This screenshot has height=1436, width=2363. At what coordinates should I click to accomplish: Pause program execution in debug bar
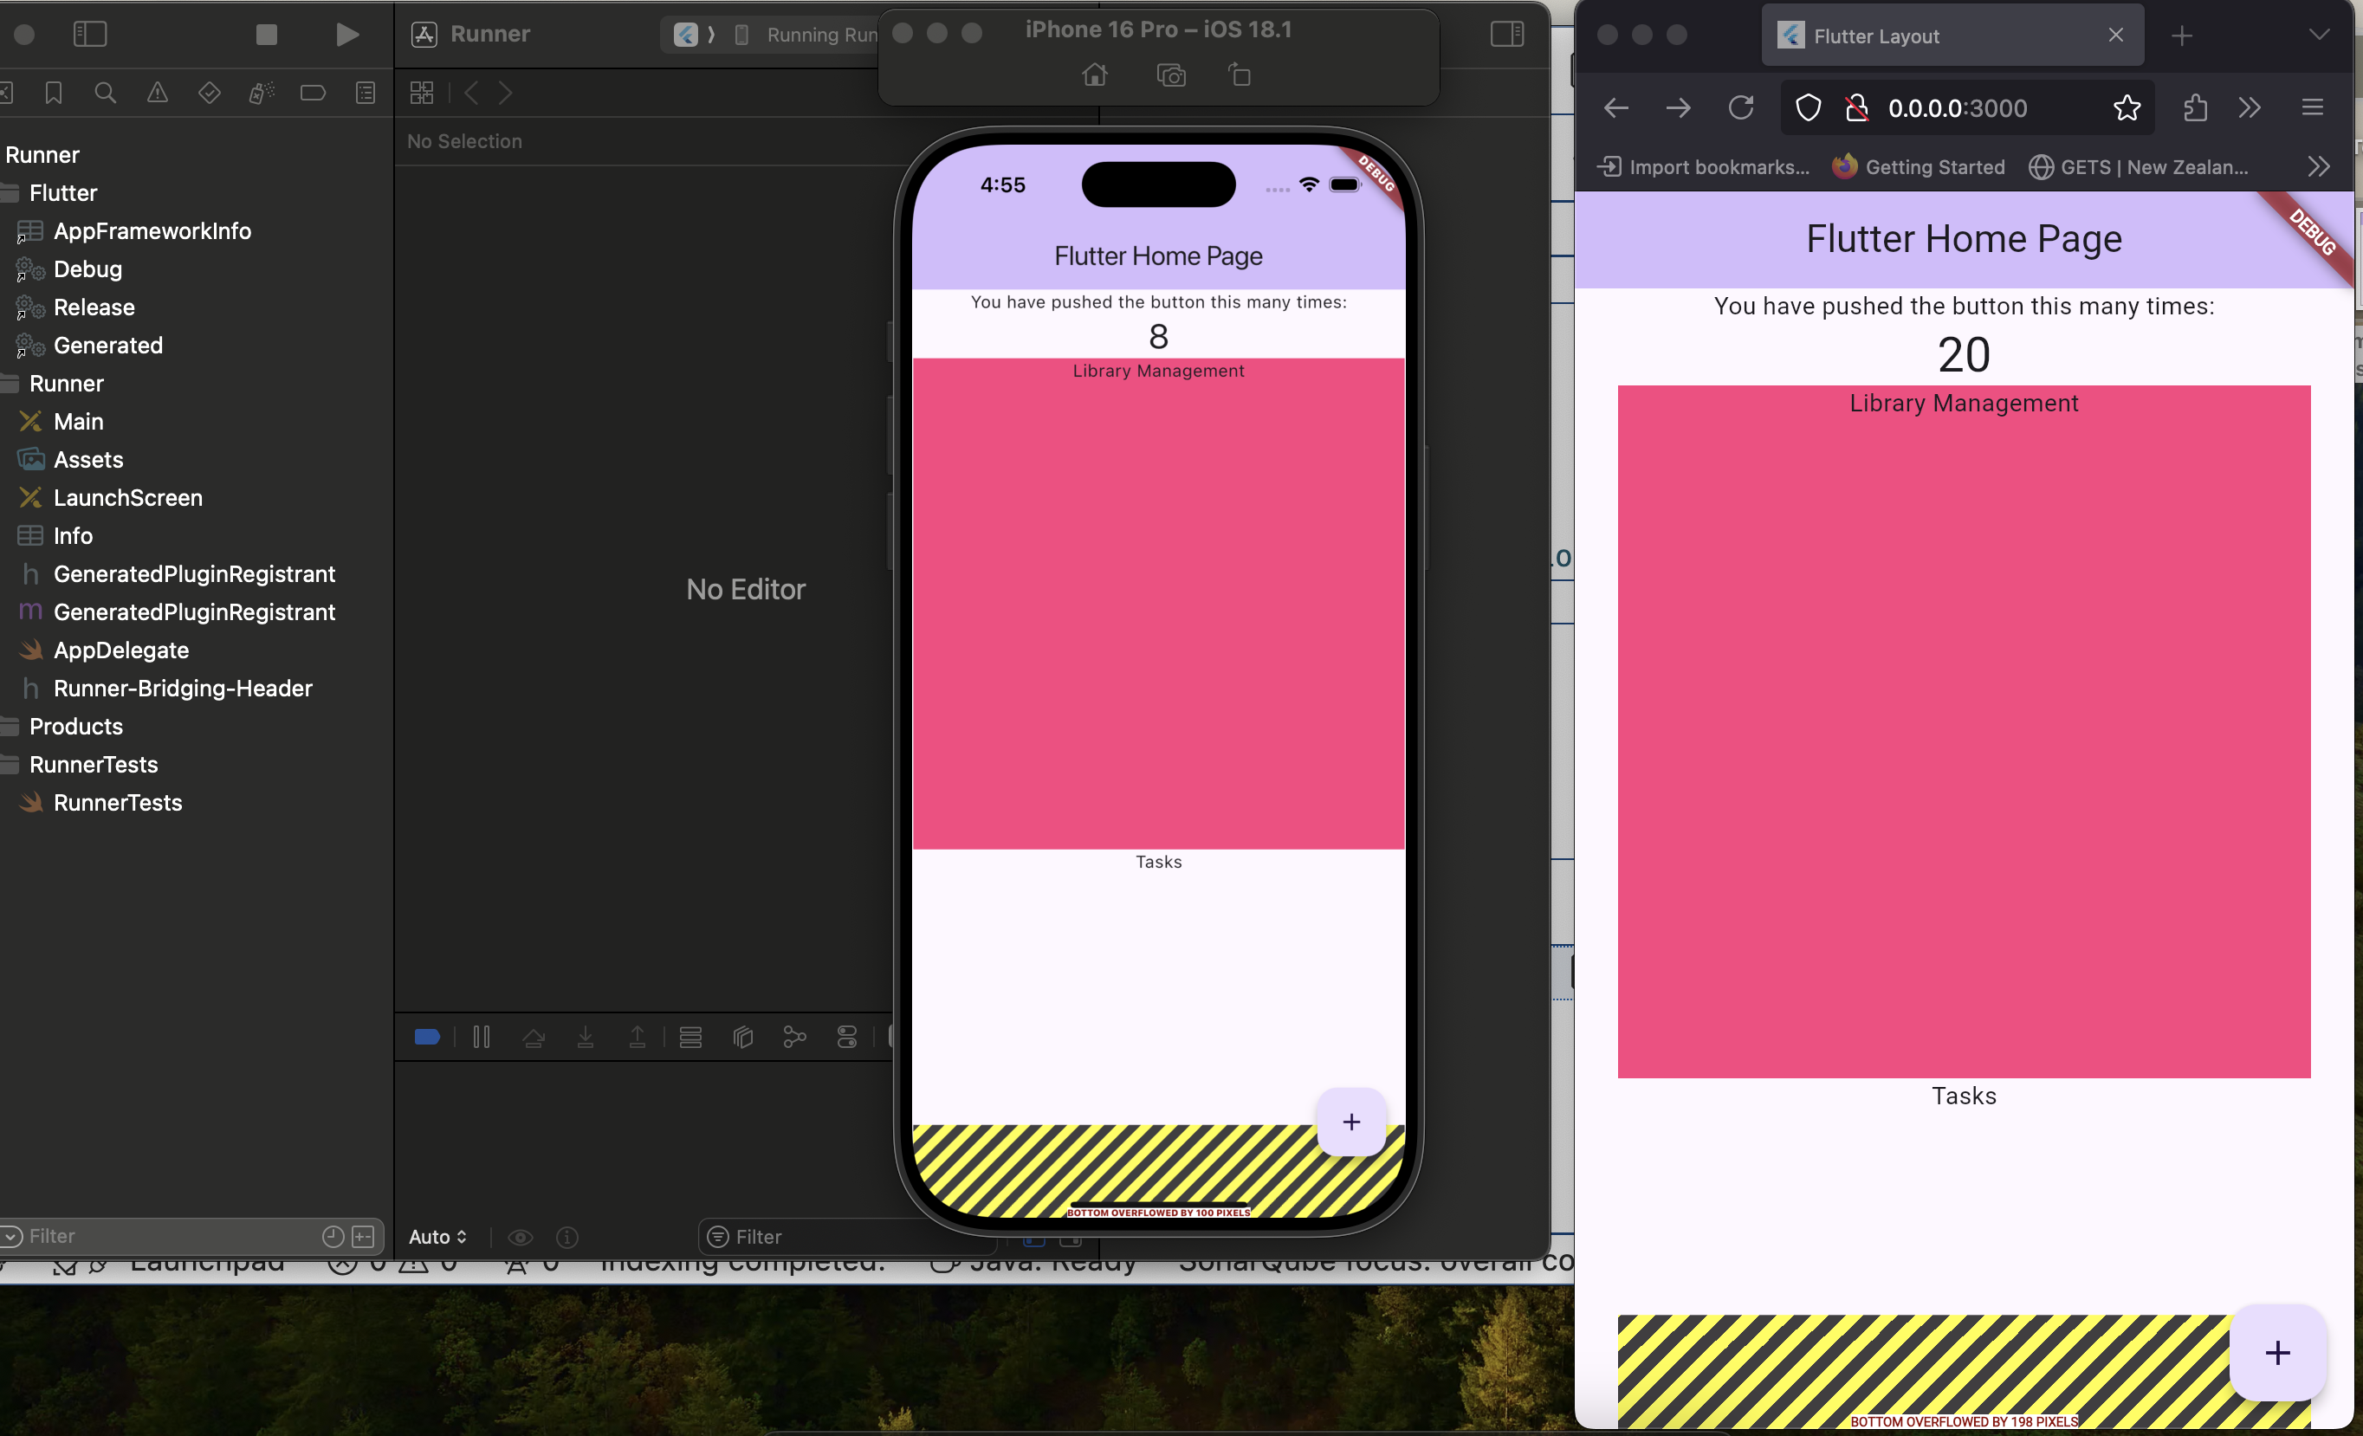482,1036
